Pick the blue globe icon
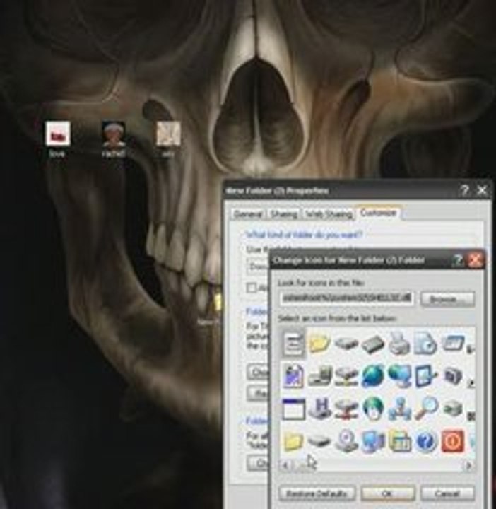Image resolution: width=496 pixels, height=509 pixels. (373, 376)
